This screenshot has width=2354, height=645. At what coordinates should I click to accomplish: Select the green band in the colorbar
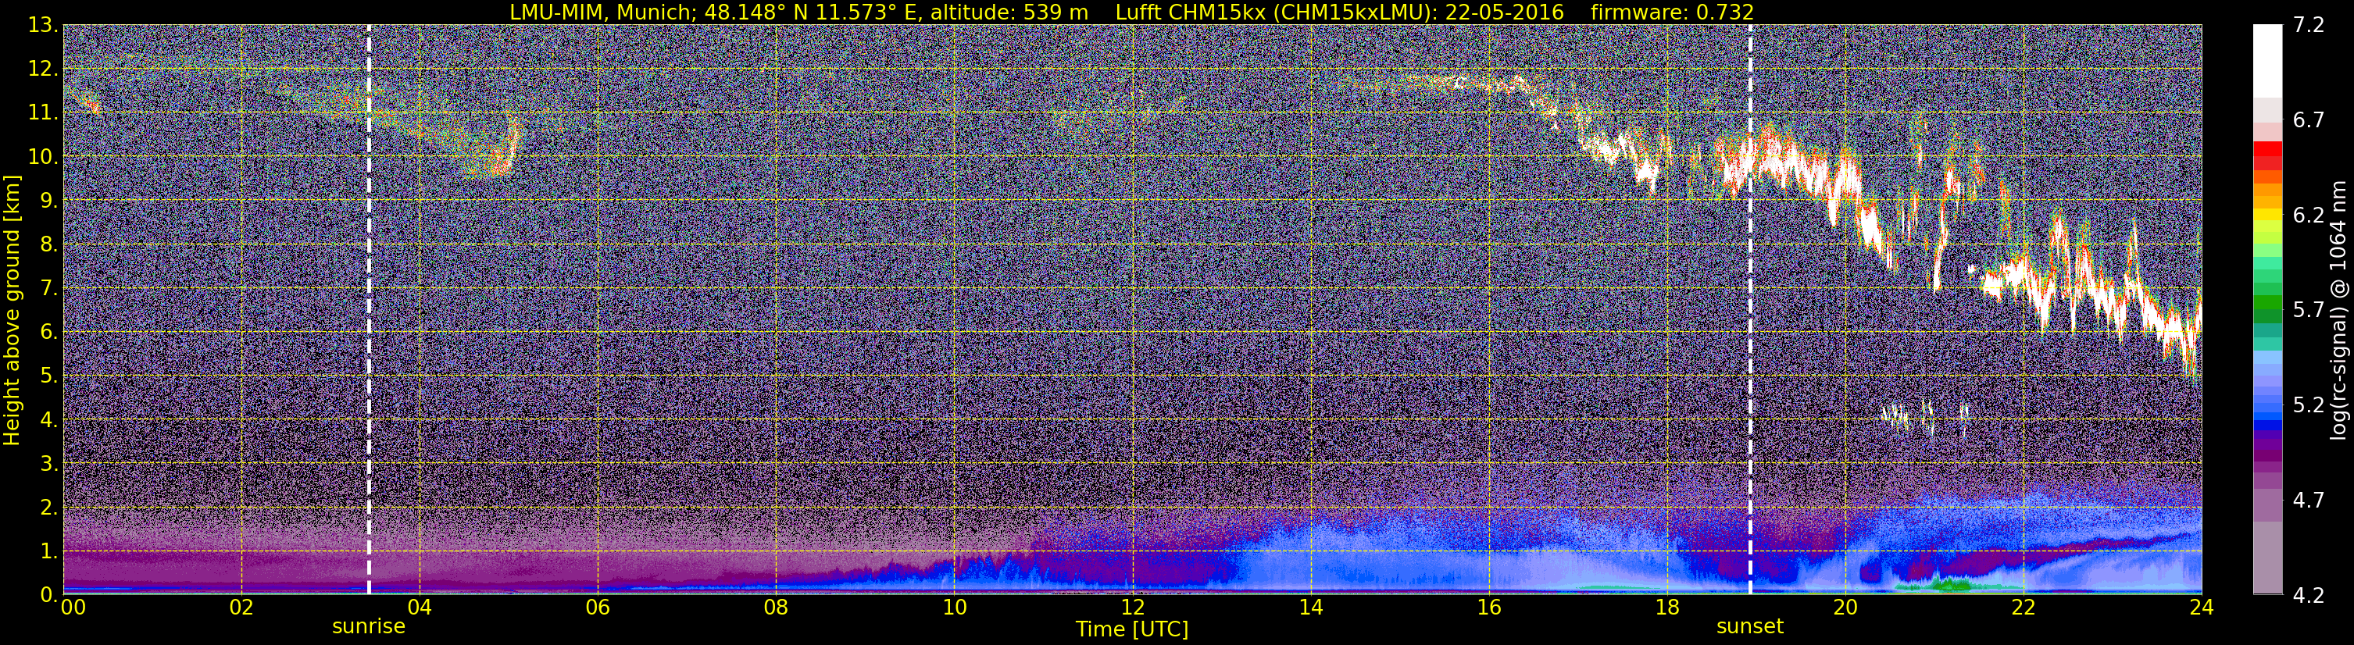click(x=2267, y=302)
